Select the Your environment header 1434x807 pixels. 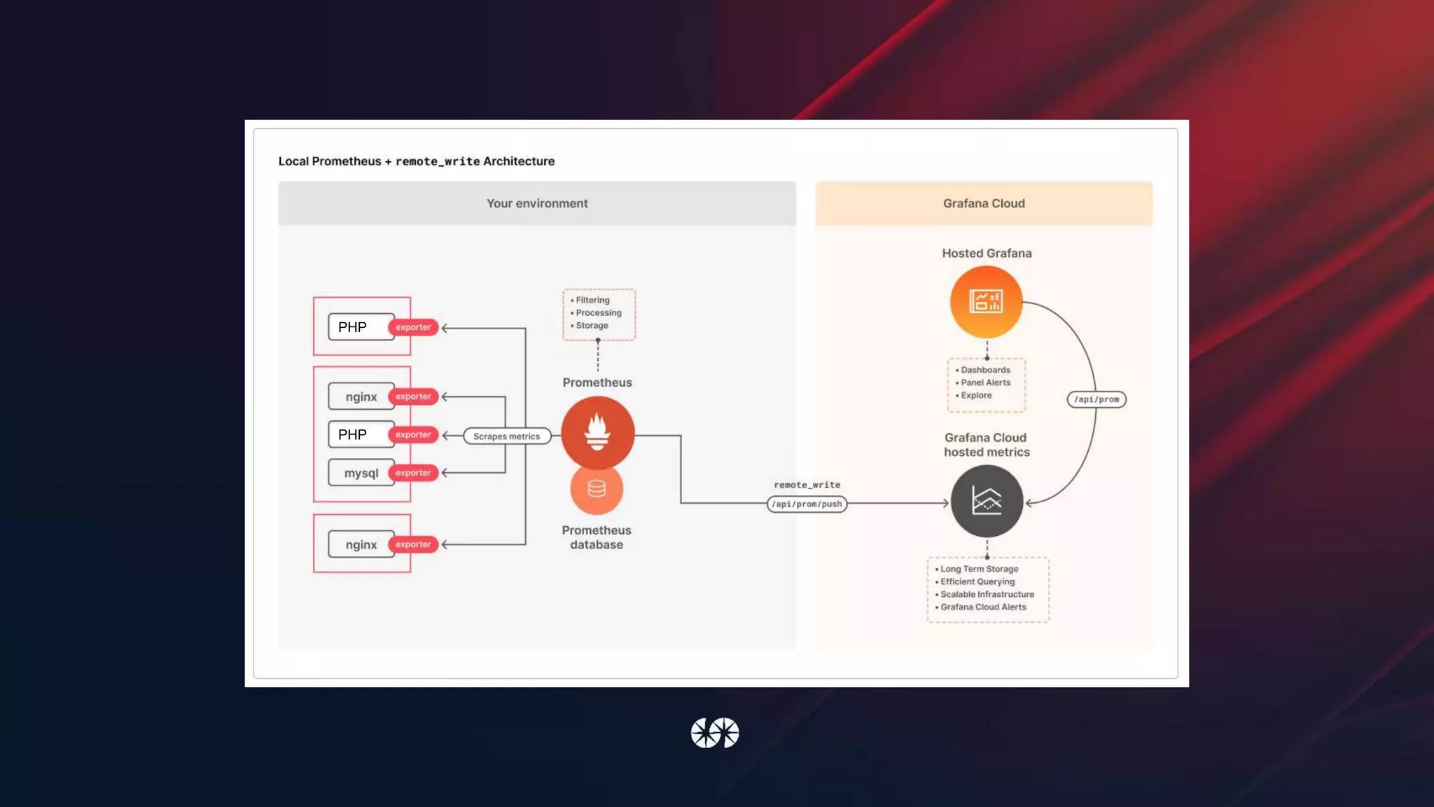tap(537, 203)
